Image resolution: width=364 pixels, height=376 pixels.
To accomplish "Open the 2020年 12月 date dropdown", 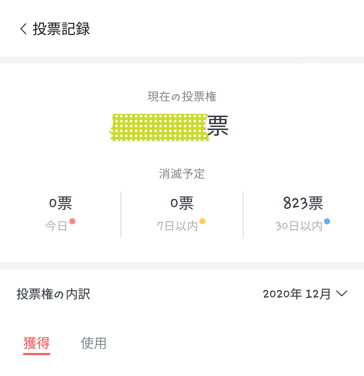I will [297, 294].
